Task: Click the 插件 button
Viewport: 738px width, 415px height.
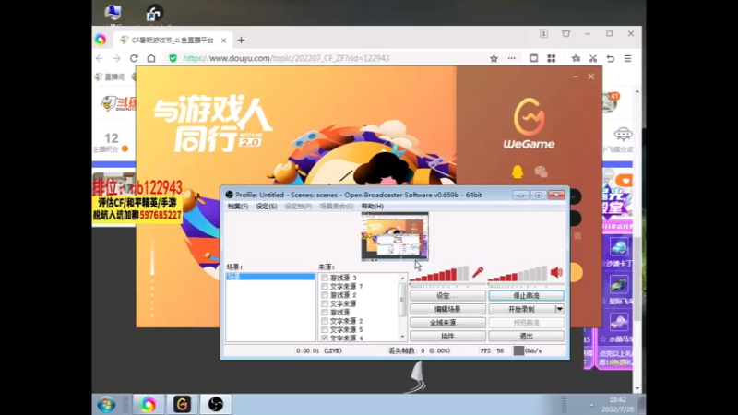Action: (447, 336)
